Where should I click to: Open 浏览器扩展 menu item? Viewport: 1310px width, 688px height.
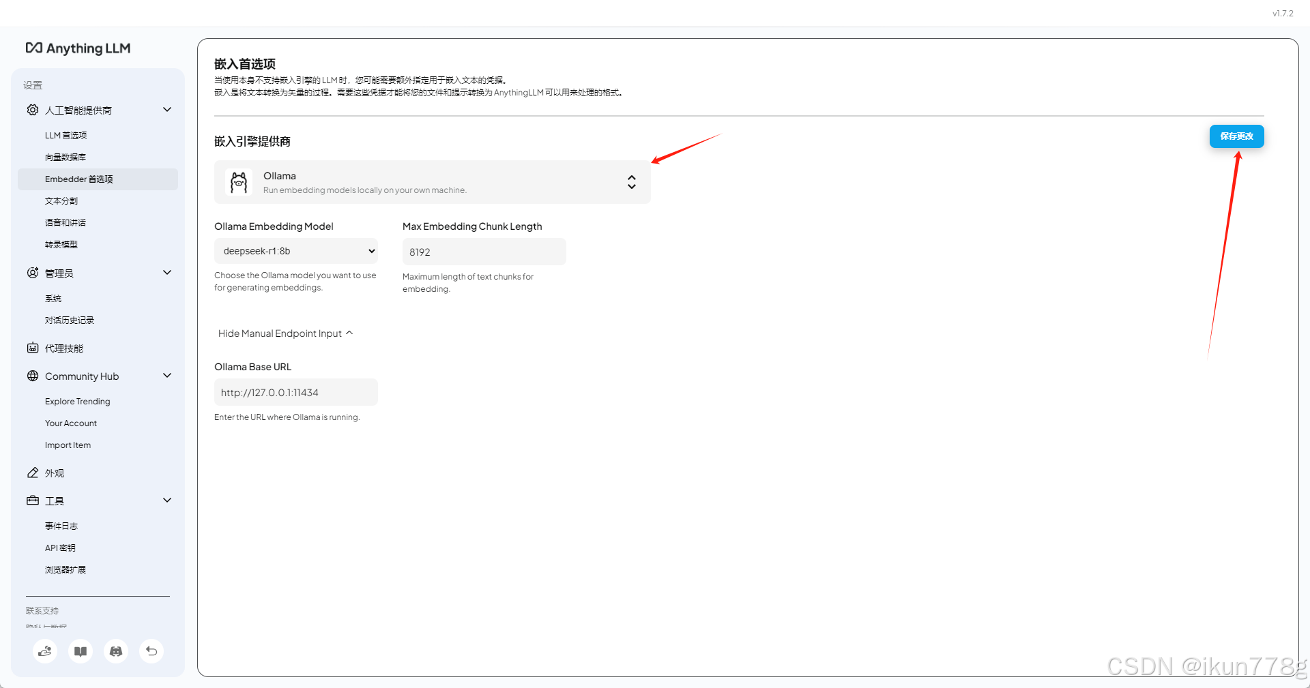coord(65,569)
